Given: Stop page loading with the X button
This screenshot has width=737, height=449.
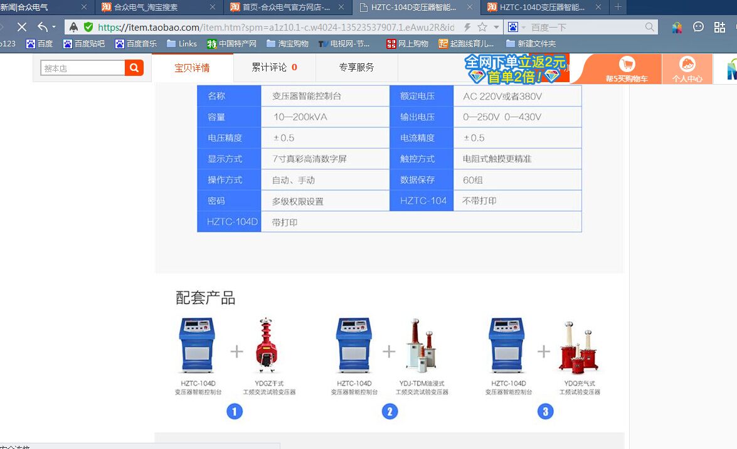Looking at the screenshot, I should (x=21, y=27).
